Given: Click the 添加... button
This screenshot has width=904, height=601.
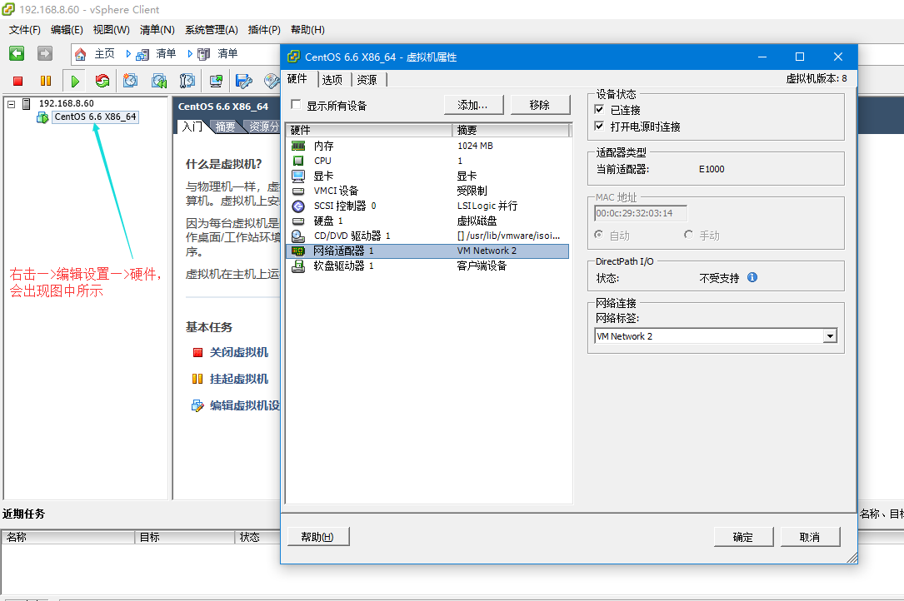Looking at the screenshot, I should 473,105.
